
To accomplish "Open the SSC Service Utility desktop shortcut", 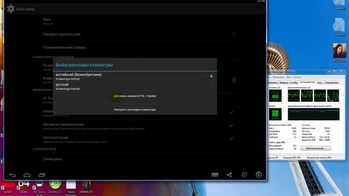I will (39, 187).
